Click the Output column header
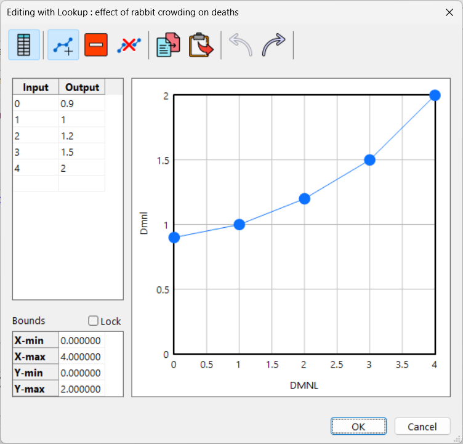The height and width of the screenshot is (444, 463). pyautogui.click(x=82, y=87)
